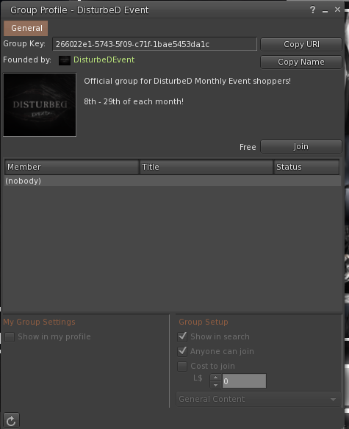The width and height of the screenshot is (349, 429).
Task: Toggle Anyone can join checkbox
Action: point(182,352)
